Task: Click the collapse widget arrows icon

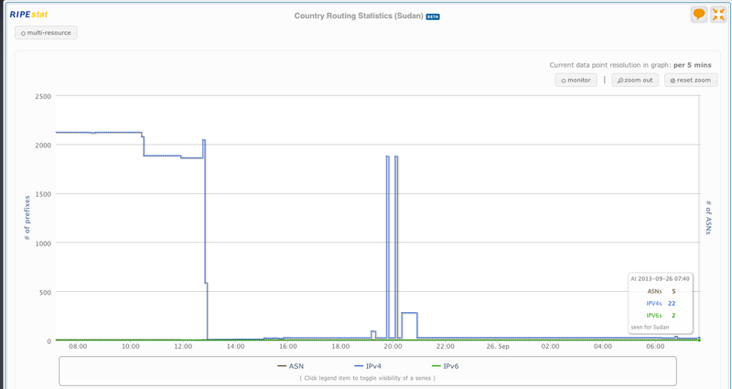Action: click(718, 15)
